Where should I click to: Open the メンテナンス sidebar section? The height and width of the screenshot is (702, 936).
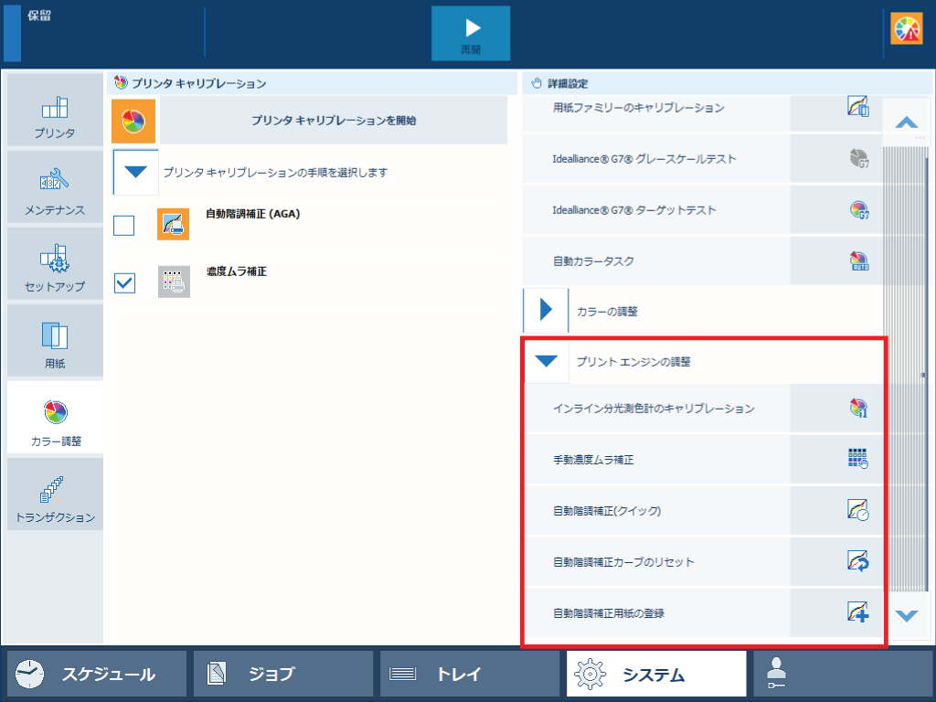point(55,187)
